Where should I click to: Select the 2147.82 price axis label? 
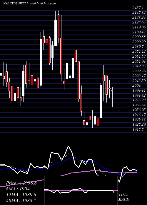139,13
